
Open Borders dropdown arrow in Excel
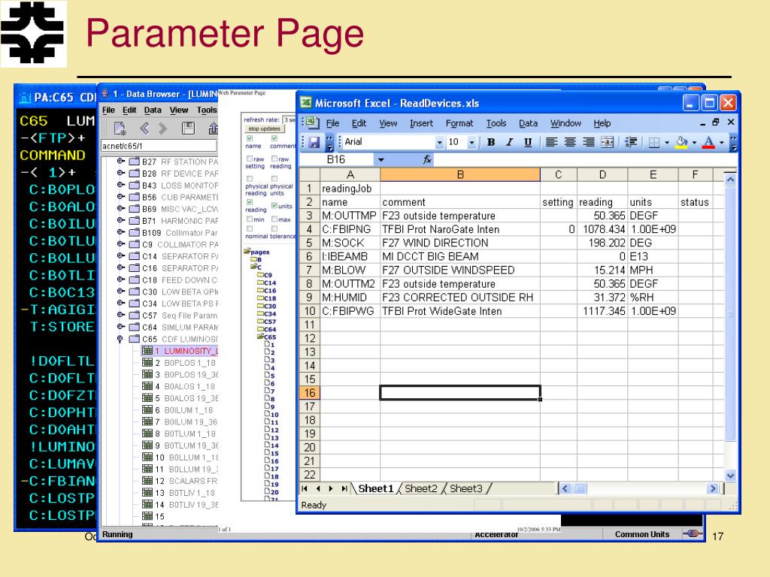pos(667,143)
